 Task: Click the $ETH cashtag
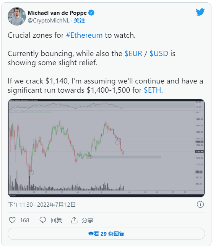pos(153,90)
